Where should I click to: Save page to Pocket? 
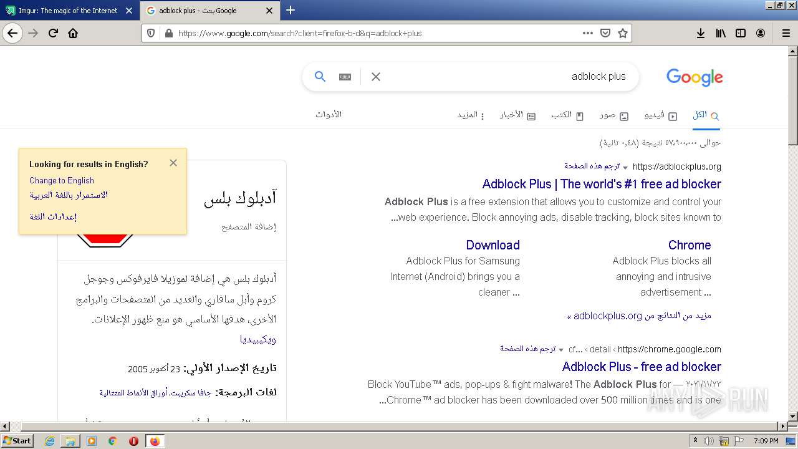coord(605,33)
